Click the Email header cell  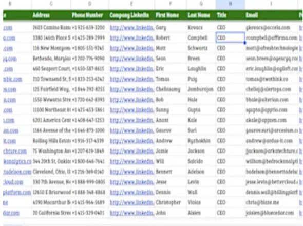pos(271,15)
